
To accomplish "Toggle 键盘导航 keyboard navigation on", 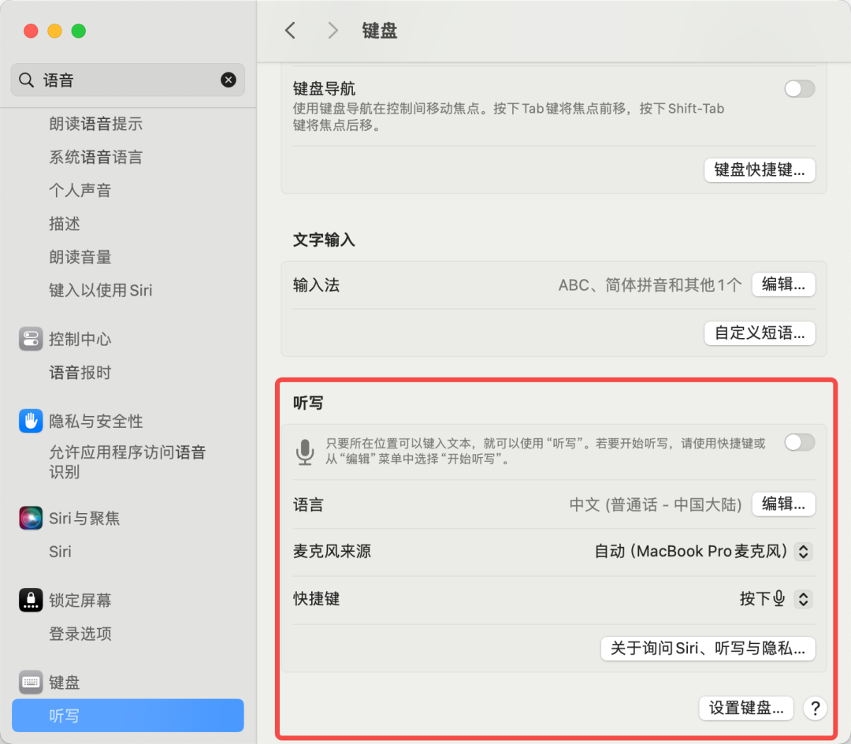I will point(800,89).
